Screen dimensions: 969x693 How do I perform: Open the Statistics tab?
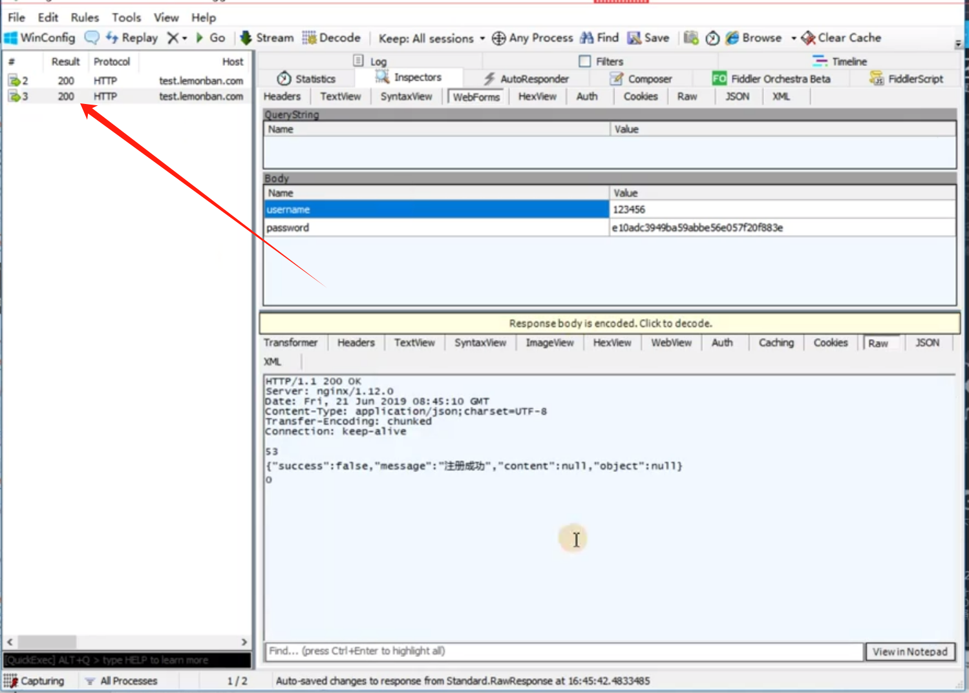(x=306, y=79)
